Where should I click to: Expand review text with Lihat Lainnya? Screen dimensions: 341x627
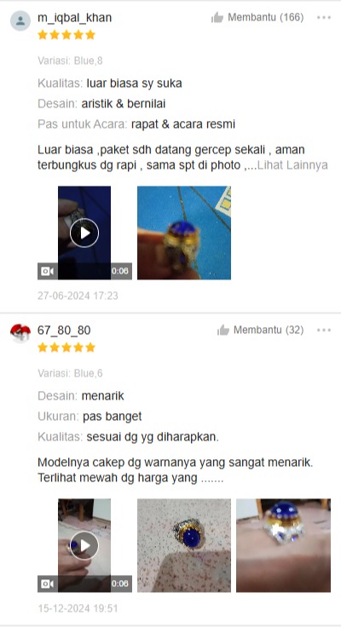click(x=292, y=165)
